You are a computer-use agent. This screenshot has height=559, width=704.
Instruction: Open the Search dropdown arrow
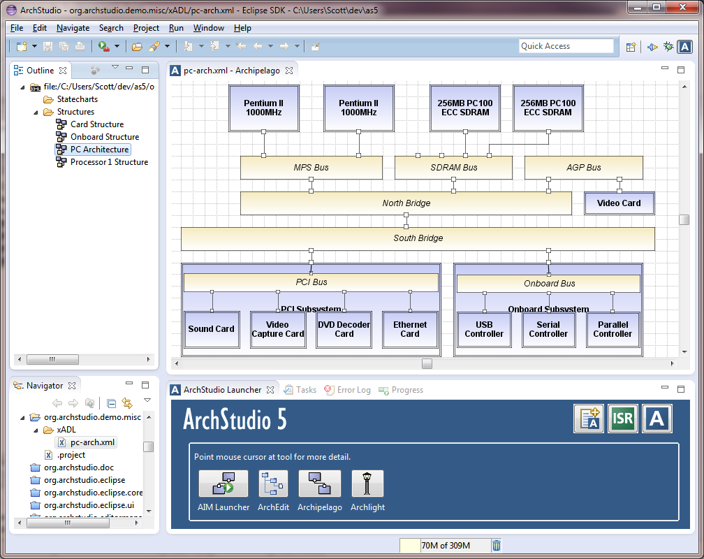[167, 46]
